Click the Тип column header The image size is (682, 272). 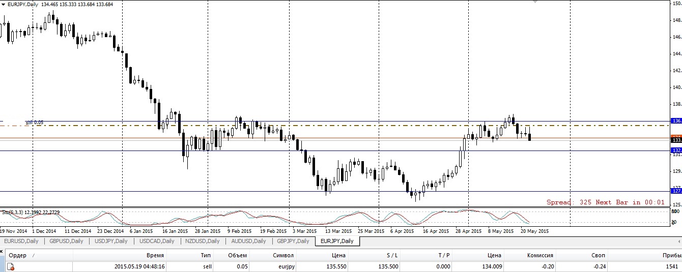pos(205,255)
